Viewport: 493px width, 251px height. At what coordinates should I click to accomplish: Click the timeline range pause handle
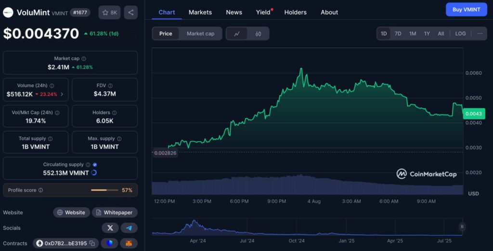462,226
